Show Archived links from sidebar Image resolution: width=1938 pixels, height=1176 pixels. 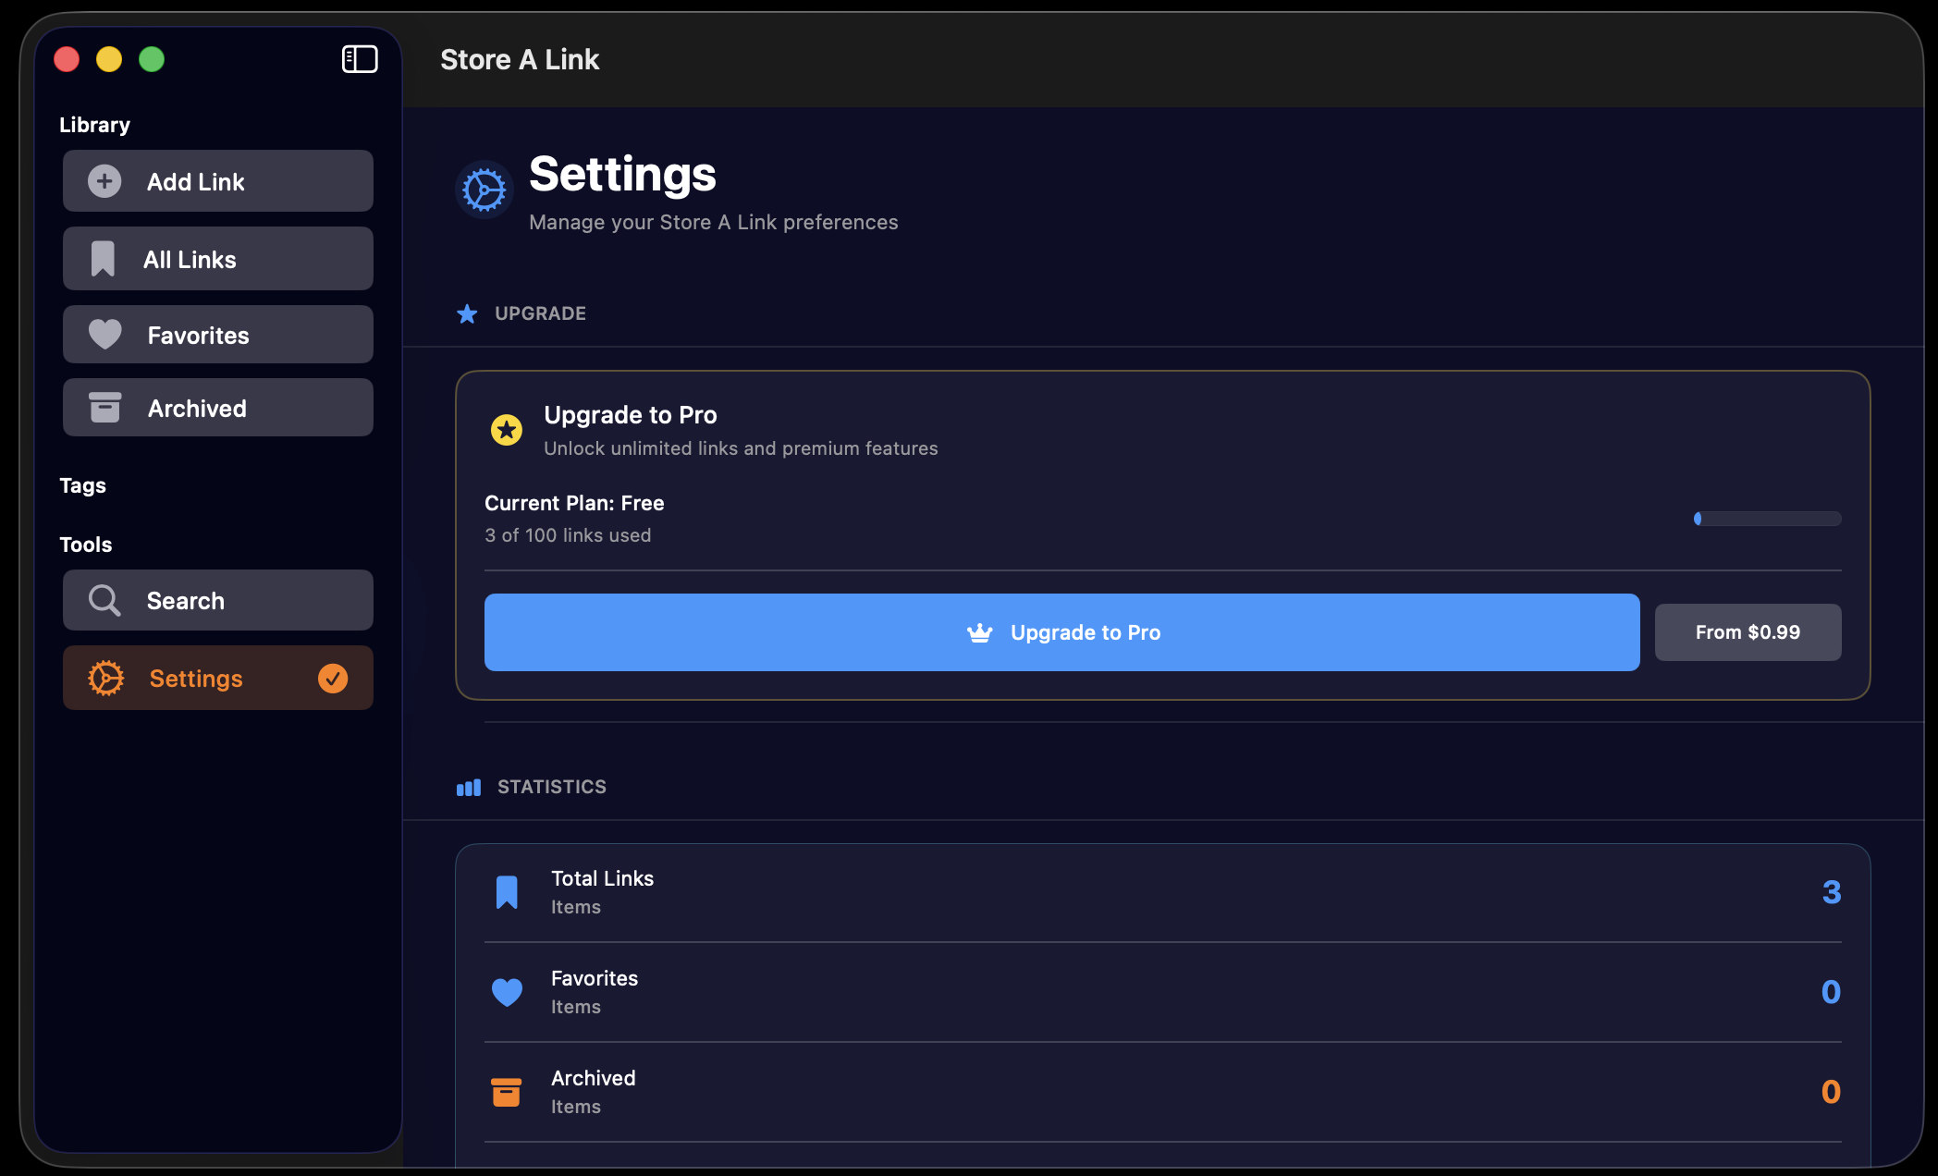click(x=218, y=408)
